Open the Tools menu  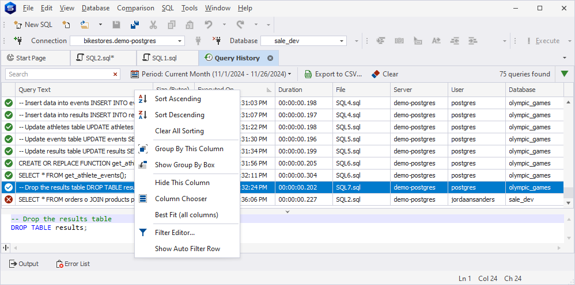[x=190, y=7]
